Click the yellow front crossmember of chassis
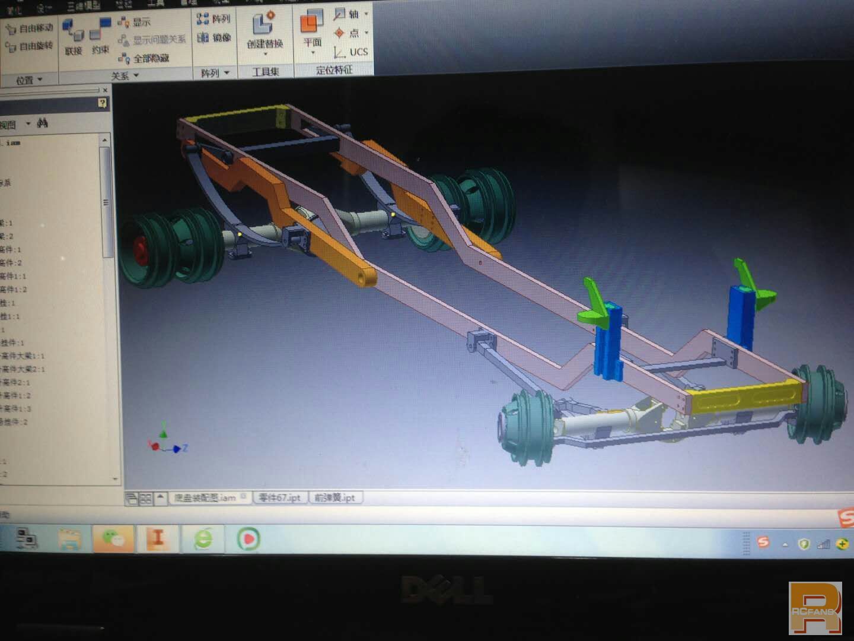Screen dimensions: 854x641 coord(747,398)
